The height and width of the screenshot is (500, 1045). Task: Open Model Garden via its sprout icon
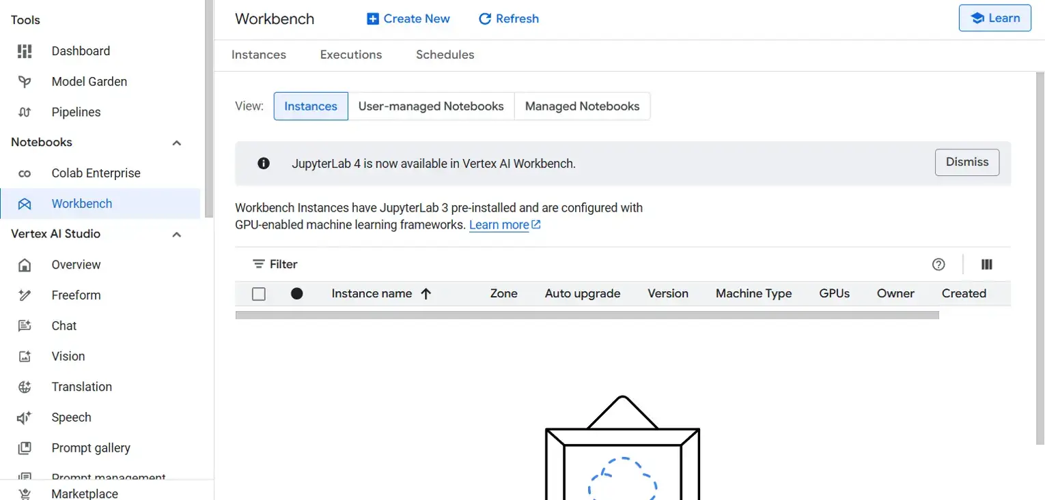[x=25, y=82]
